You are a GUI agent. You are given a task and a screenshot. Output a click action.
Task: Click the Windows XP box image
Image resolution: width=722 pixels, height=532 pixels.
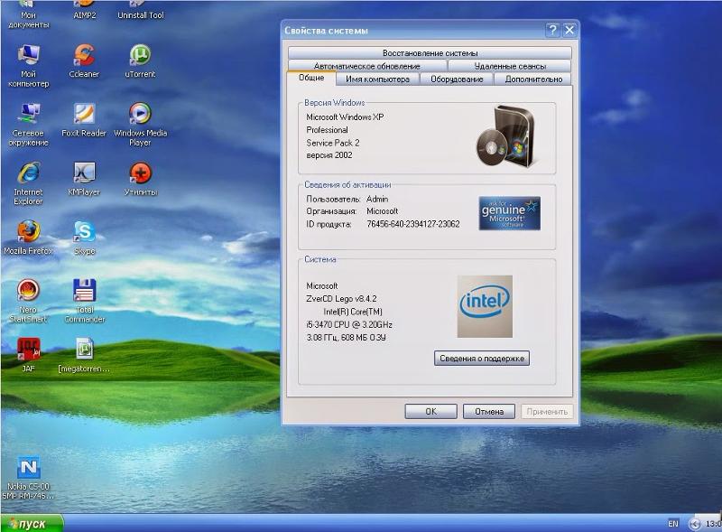[x=505, y=136]
